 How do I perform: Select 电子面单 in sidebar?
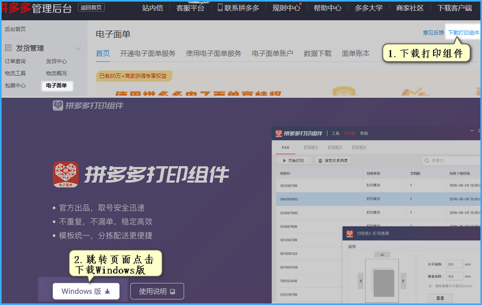click(x=57, y=86)
